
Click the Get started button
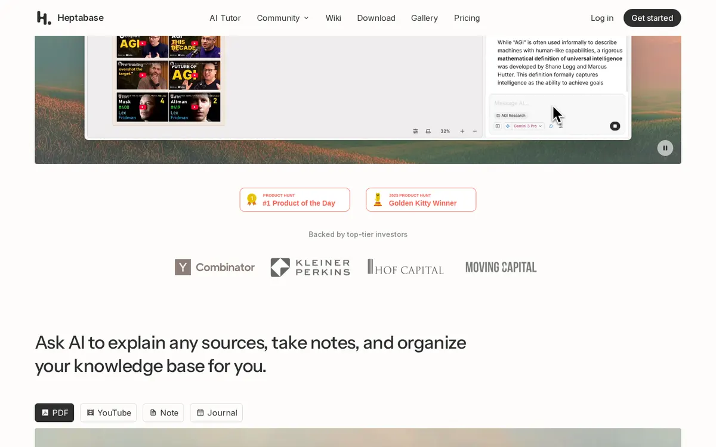[652, 18]
